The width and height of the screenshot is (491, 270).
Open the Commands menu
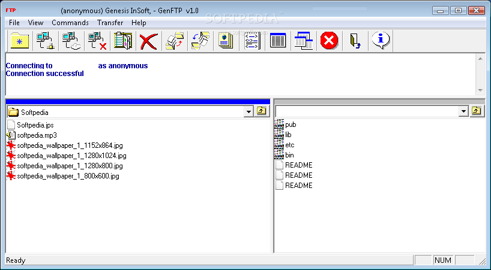tap(70, 23)
